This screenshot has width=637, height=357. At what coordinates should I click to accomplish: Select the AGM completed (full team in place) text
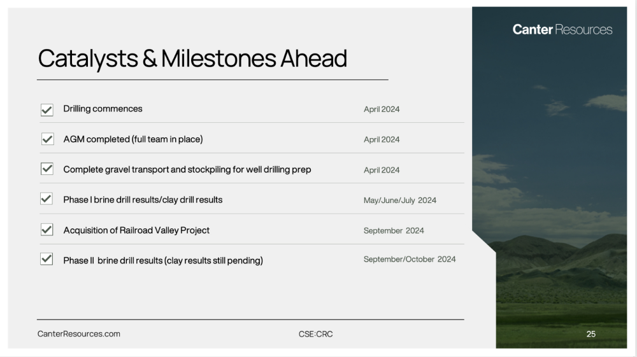(133, 139)
